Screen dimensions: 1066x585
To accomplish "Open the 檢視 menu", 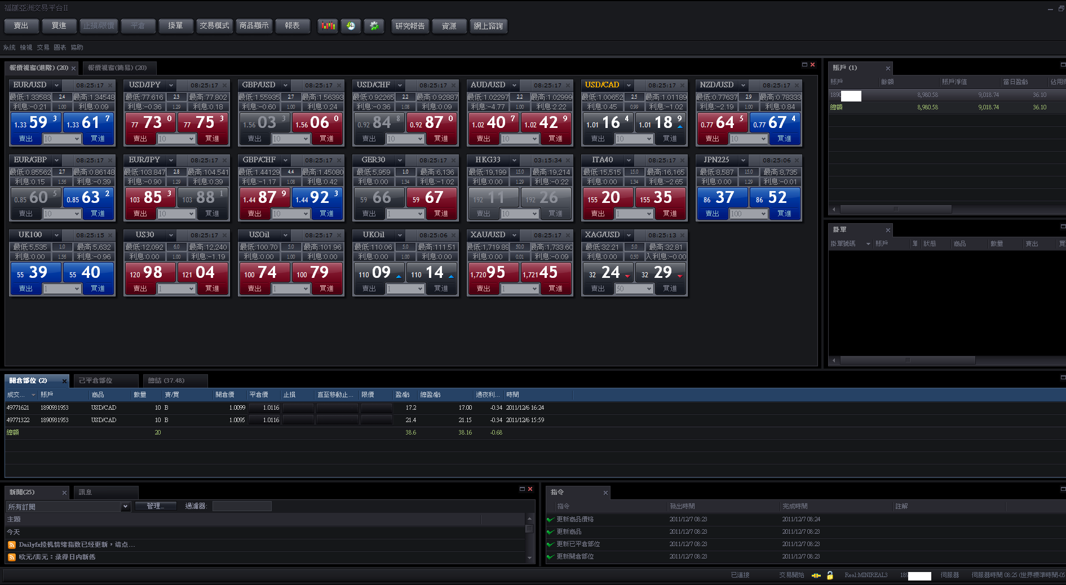I will [x=26, y=48].
